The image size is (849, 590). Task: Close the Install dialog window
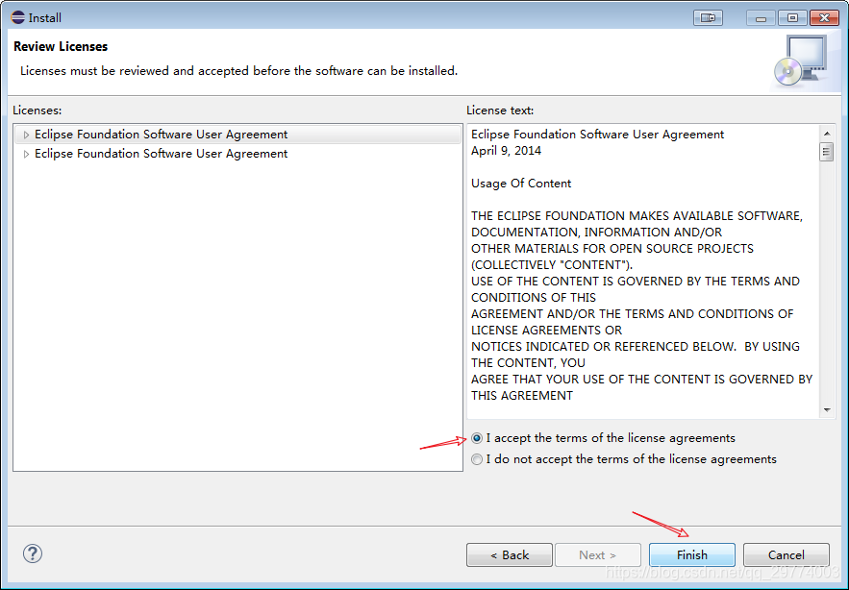824,18
